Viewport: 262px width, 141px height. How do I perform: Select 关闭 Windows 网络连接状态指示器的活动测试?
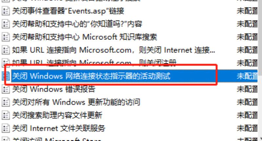91,76
